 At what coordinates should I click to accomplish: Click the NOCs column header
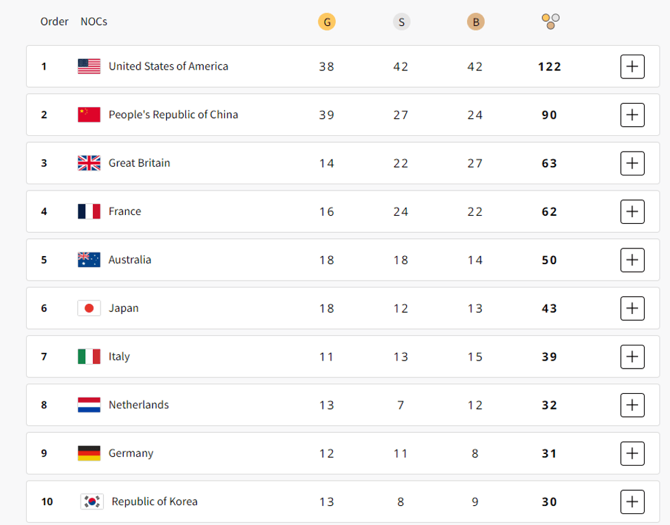94,22
